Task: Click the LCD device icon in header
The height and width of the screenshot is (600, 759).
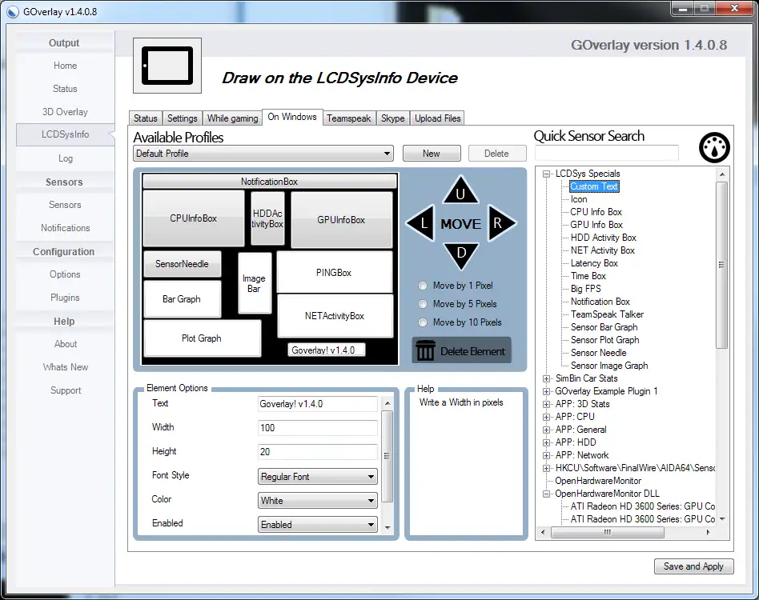Action: tap(167, 65)
